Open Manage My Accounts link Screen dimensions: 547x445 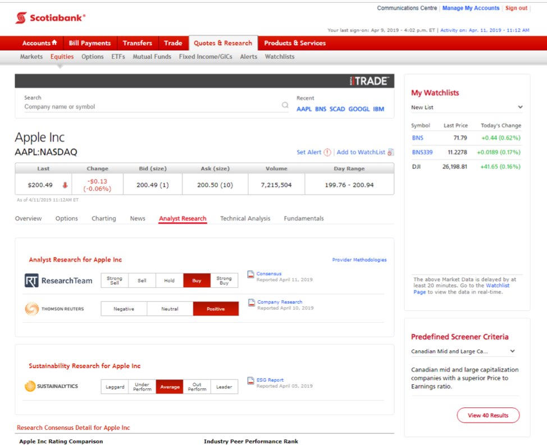click(x=471, y=8)
